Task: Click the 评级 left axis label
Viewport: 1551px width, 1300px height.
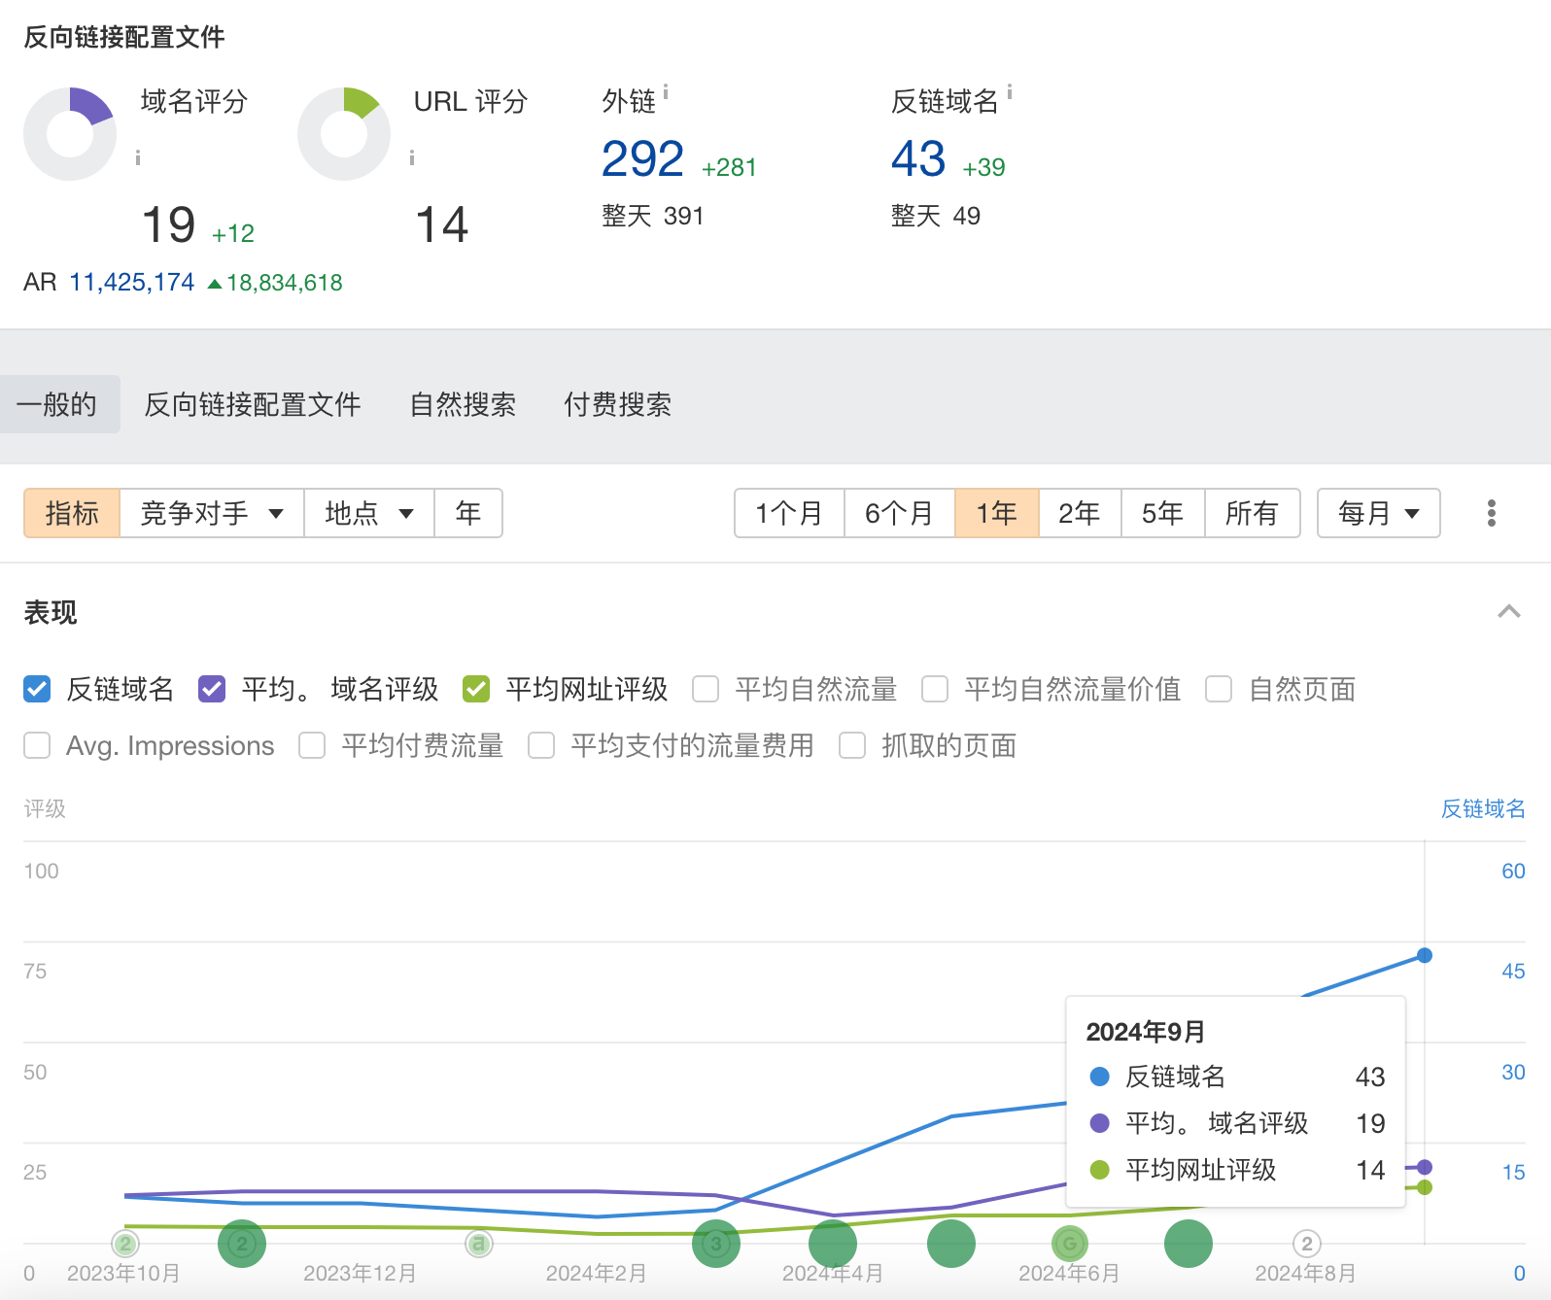Action: pyautogui.click(x=45, y=808)
